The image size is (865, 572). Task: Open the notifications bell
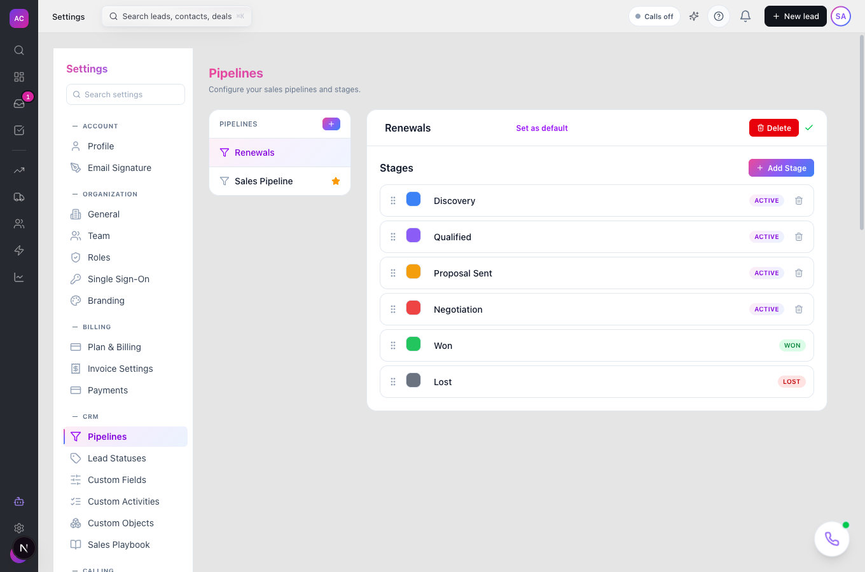(745, 17)
